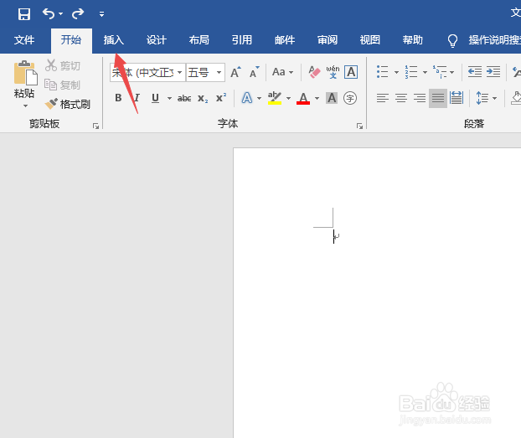Image resolution: width=521 pixels, height=438 pixels.
Task: Click the enclosed character 字 icon
Action: click(x=350, y=98)
